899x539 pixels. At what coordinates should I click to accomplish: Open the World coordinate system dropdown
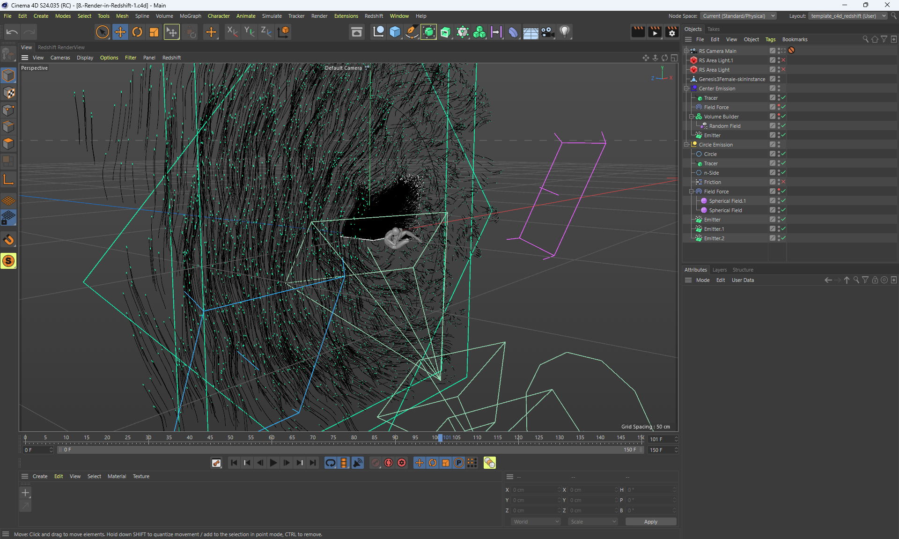[x=536, y=522]
